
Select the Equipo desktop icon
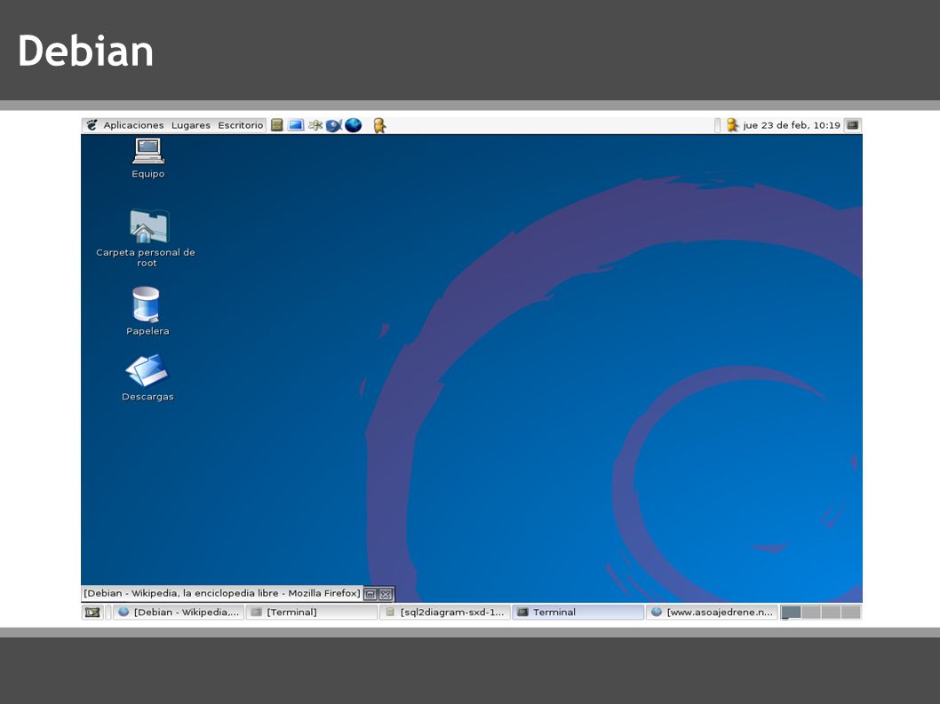click(x=148, y=158)
